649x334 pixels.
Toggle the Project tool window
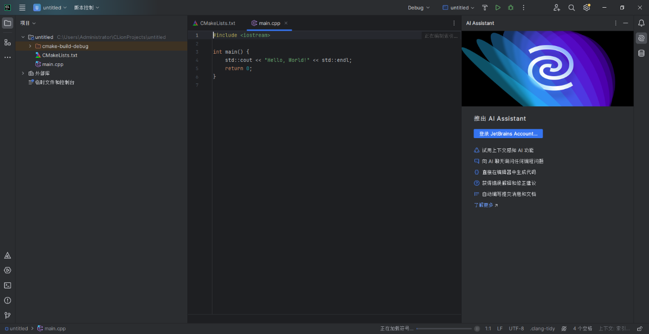coord(8,23)
